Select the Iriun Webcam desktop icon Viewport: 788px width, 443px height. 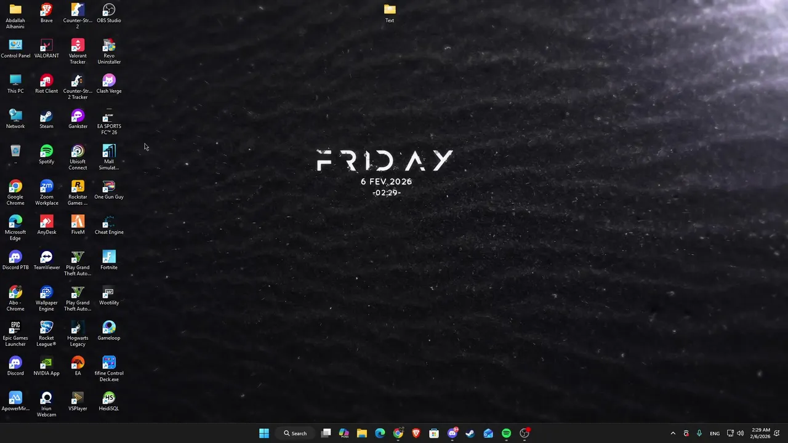[46, 404]
